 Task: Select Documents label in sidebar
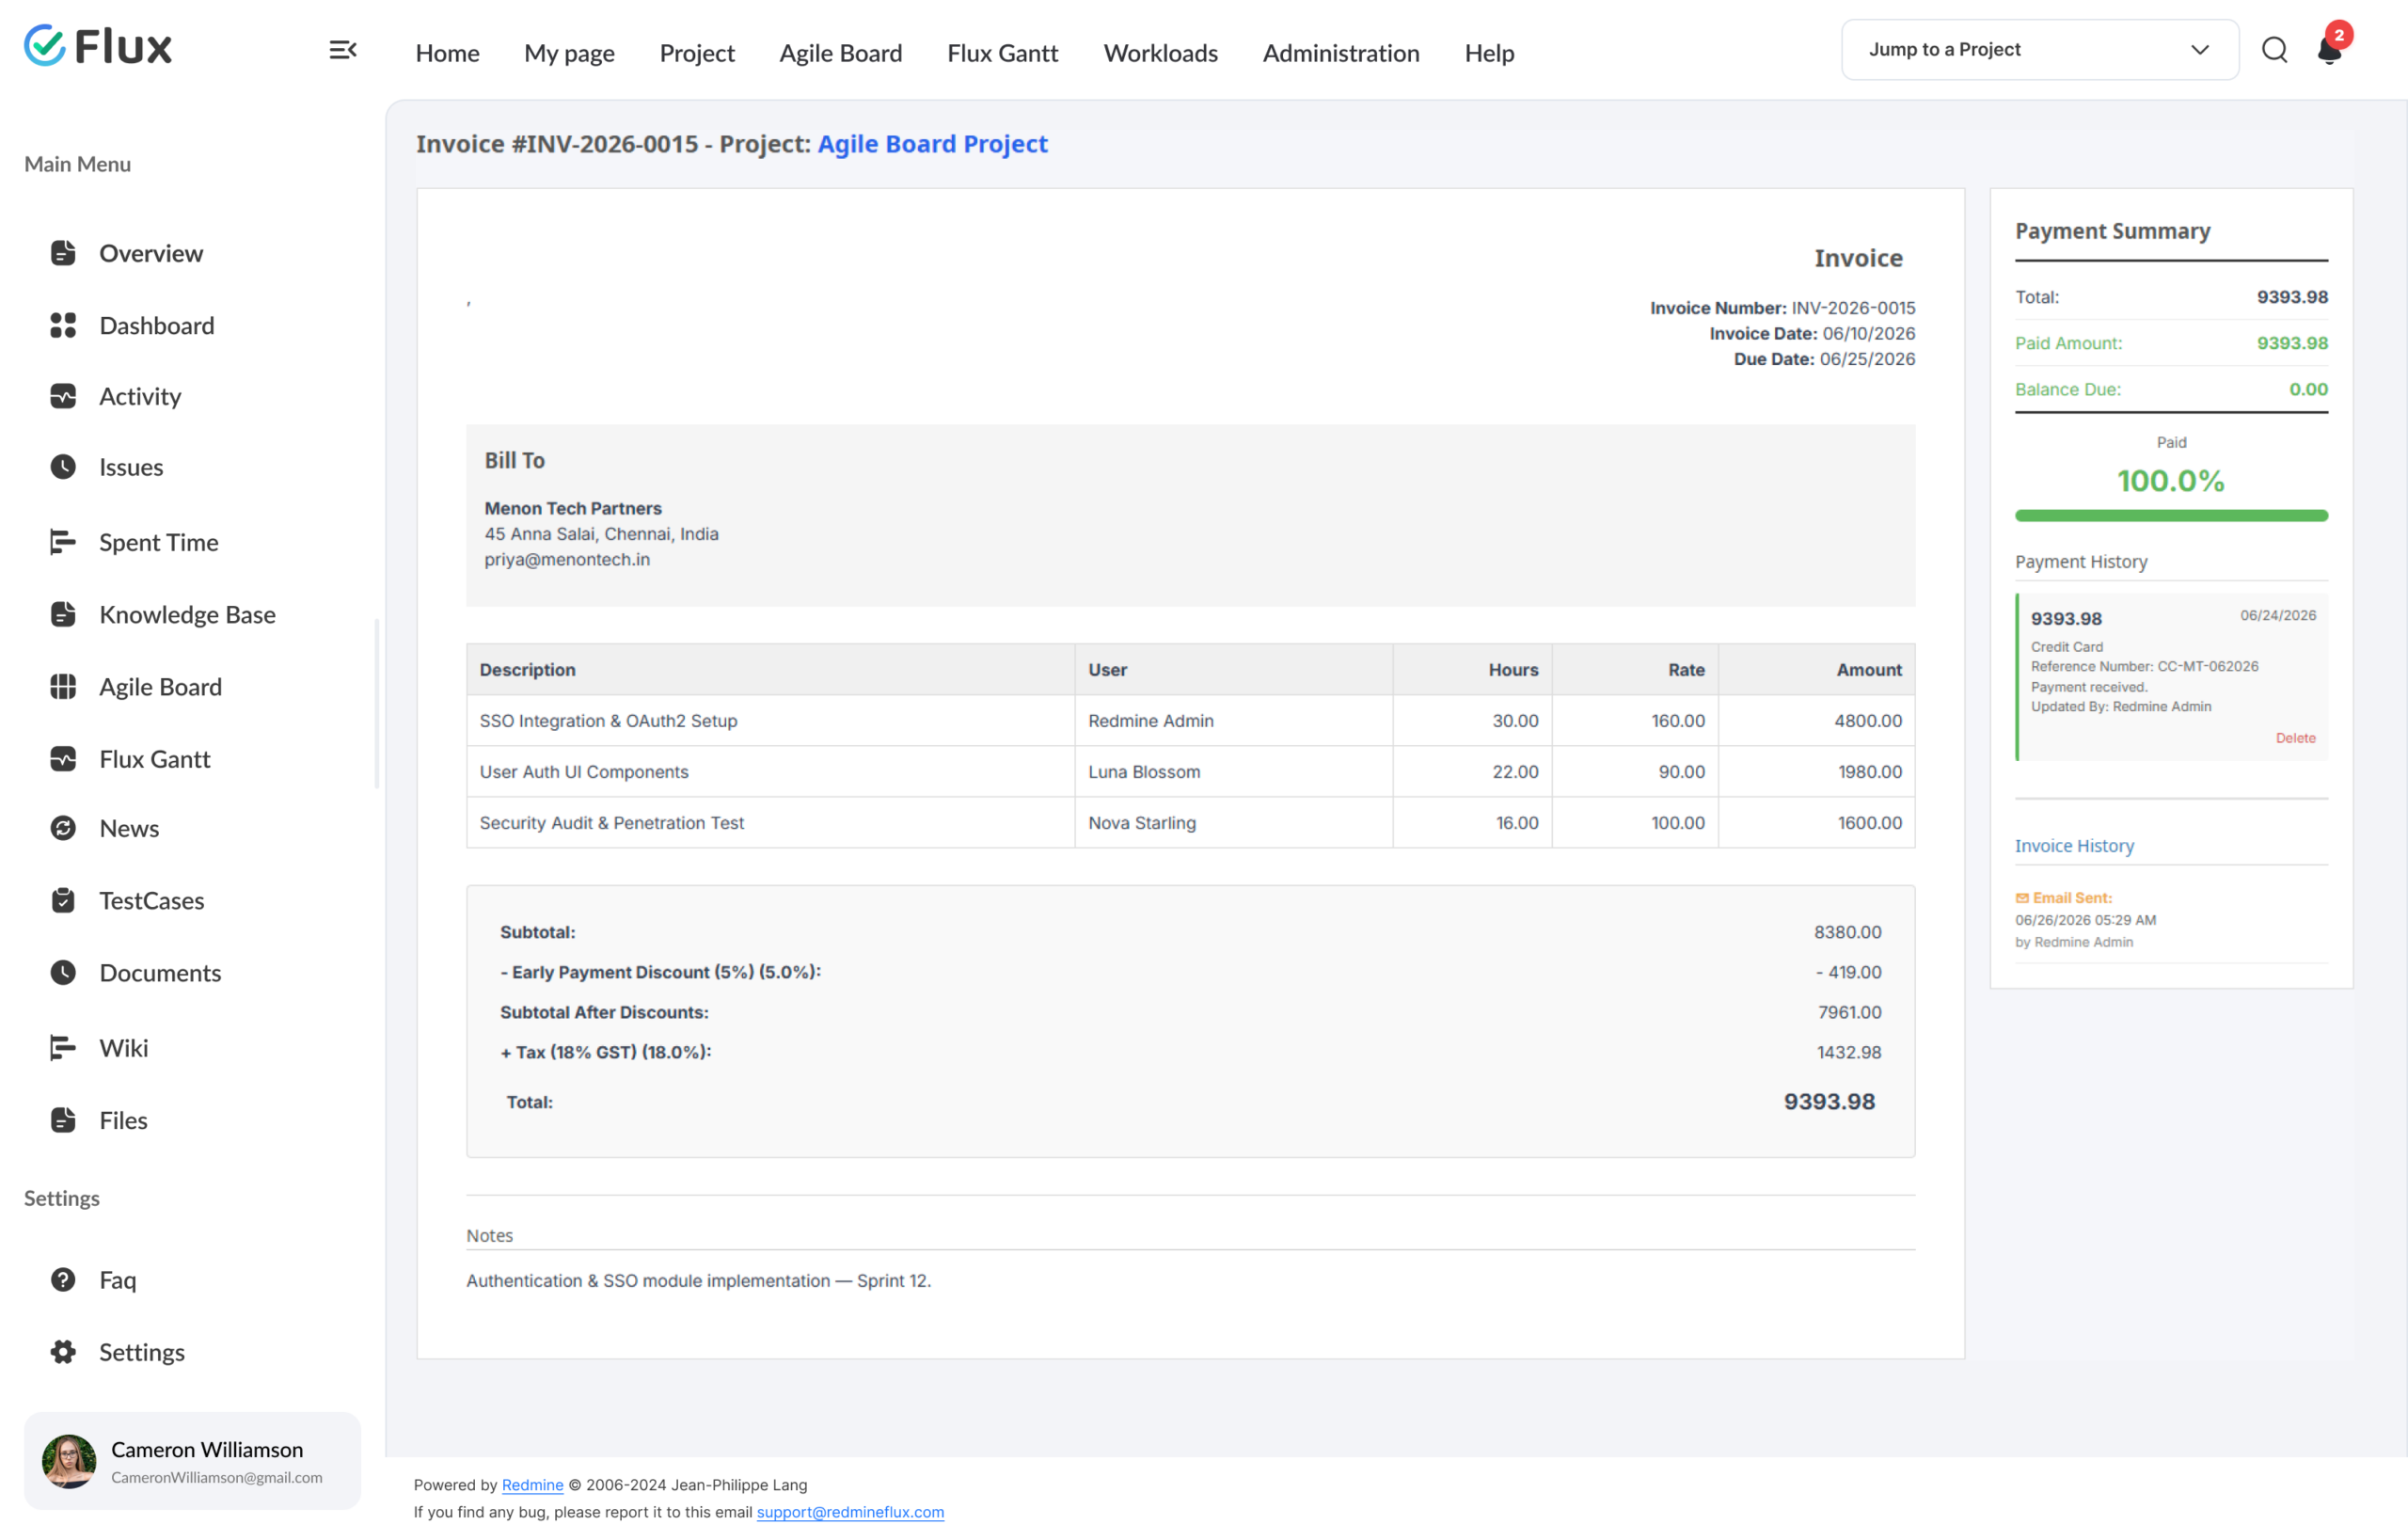pos(160,972)
